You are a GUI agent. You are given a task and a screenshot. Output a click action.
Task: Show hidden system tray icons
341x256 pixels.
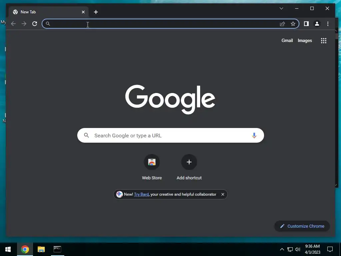tap(282, 249)
